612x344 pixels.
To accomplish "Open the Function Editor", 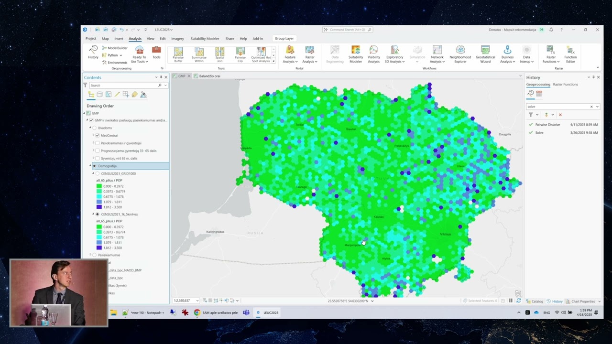I will pyautogui.click(x=570, y=54).
